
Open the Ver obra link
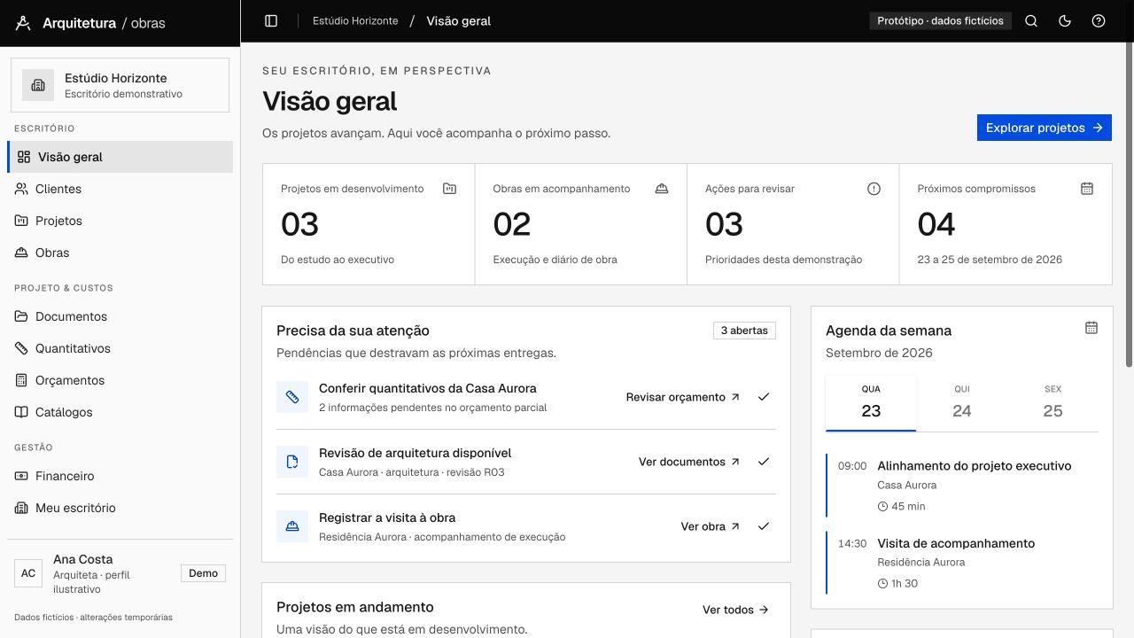(x=711, y=526)
